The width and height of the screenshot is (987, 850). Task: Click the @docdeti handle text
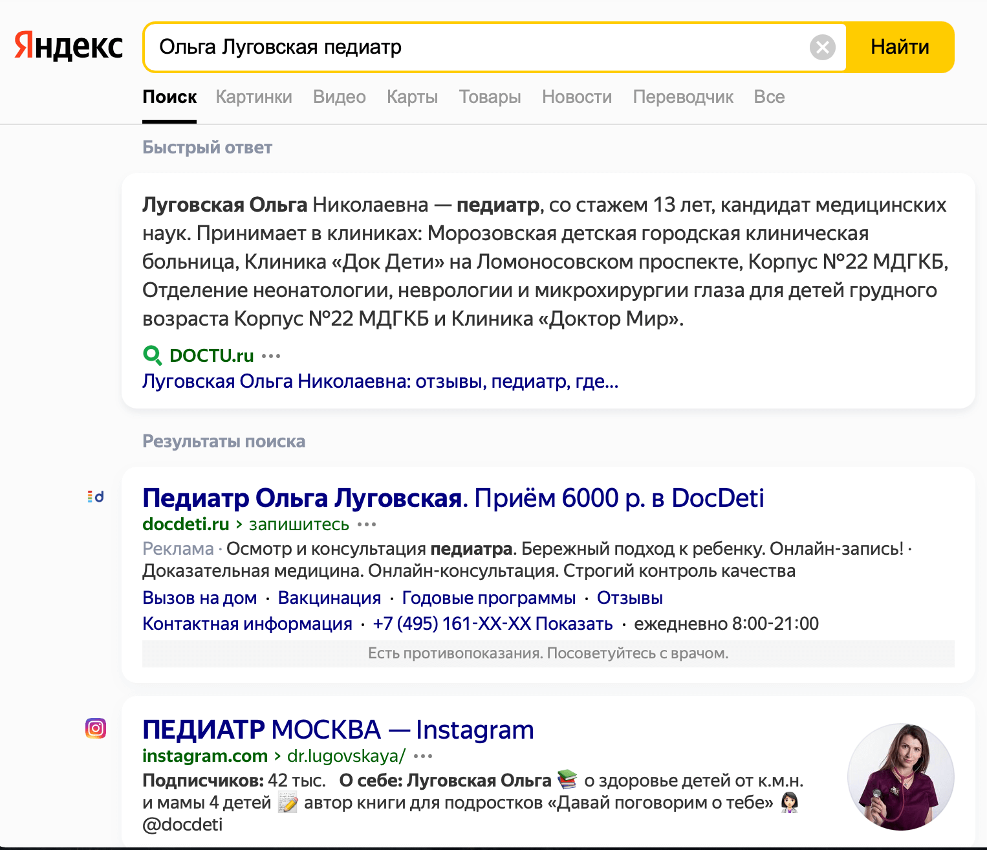click(x=182, y=824)
